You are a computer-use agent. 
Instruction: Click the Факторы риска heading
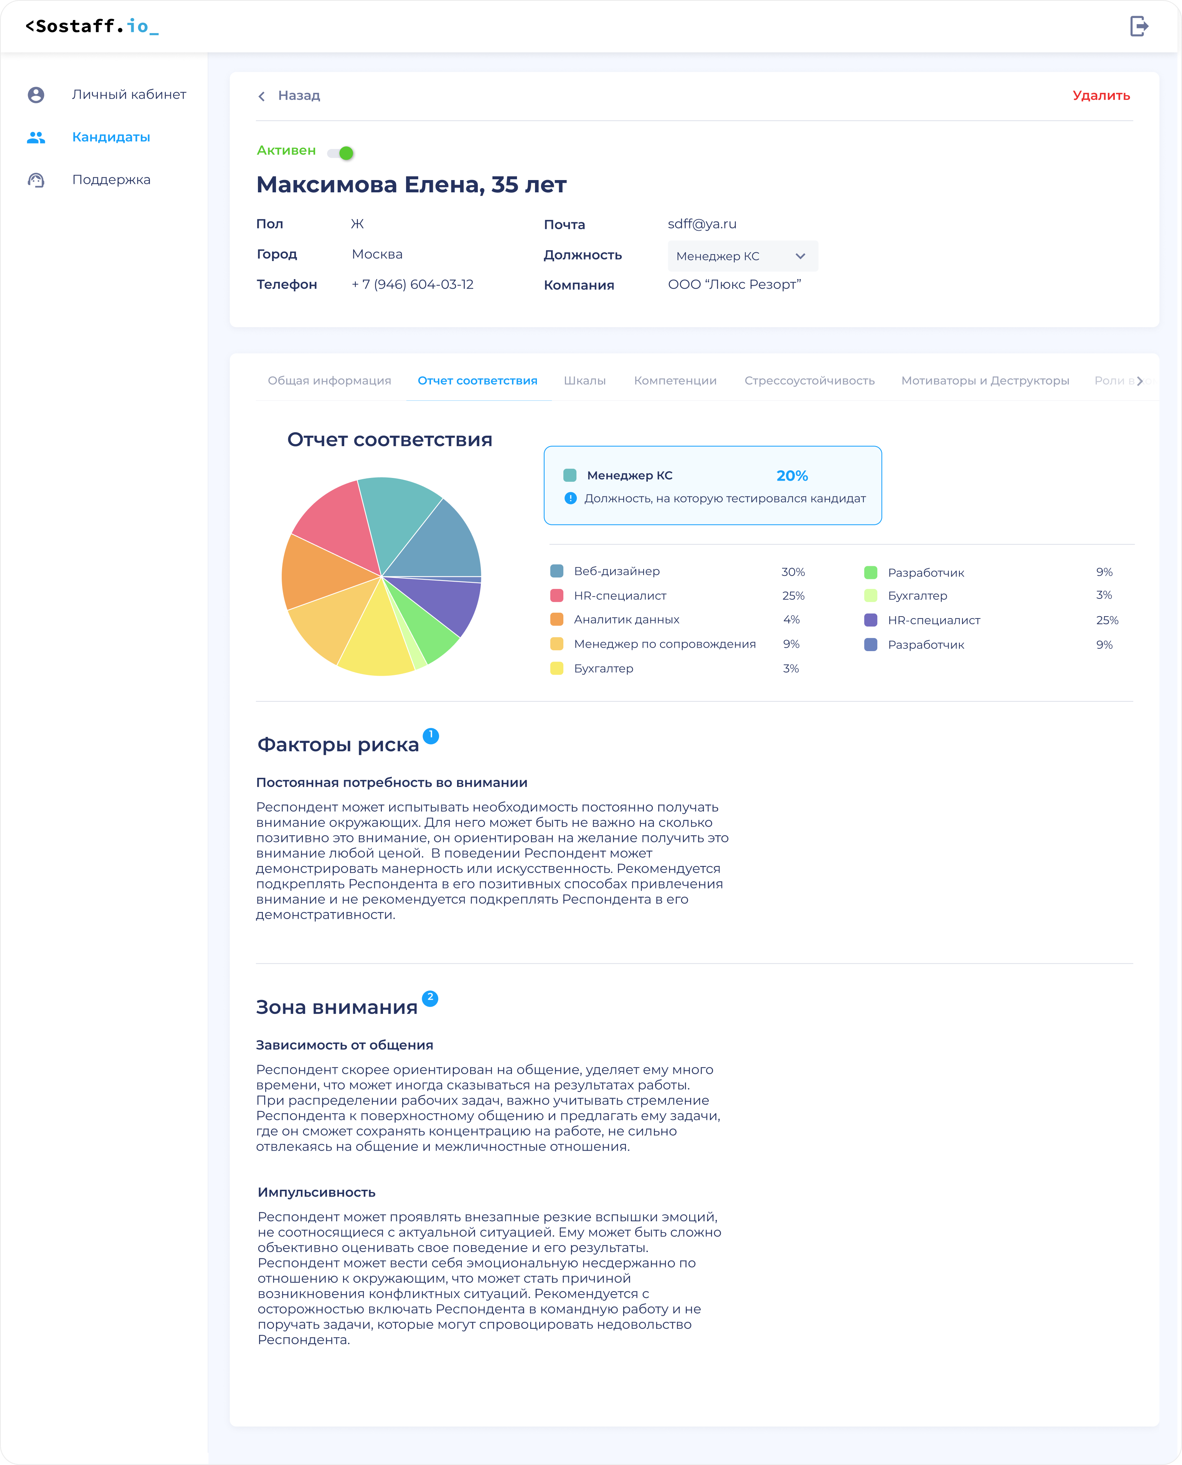(338, 745)
